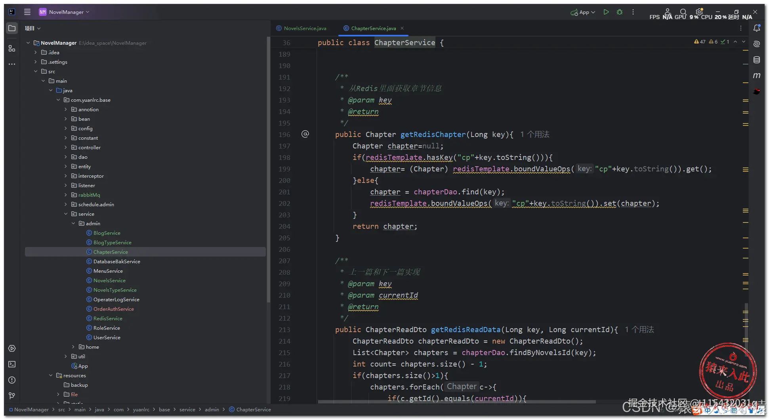
Task: Open the main hamburger menu
Action: 27,12
